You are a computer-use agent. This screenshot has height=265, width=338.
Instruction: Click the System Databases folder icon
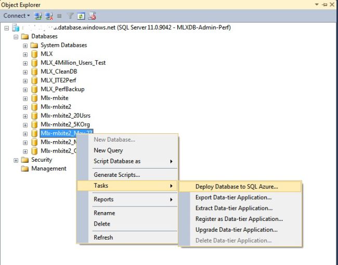34,45
